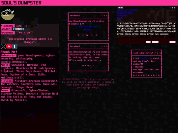Open the Journal link in INDEX
The width and height of the screenshot is (178, 133).
click(123, 15)
